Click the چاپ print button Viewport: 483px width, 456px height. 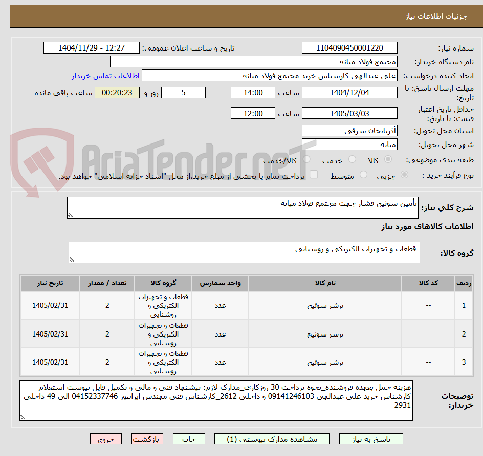[189, 439]
